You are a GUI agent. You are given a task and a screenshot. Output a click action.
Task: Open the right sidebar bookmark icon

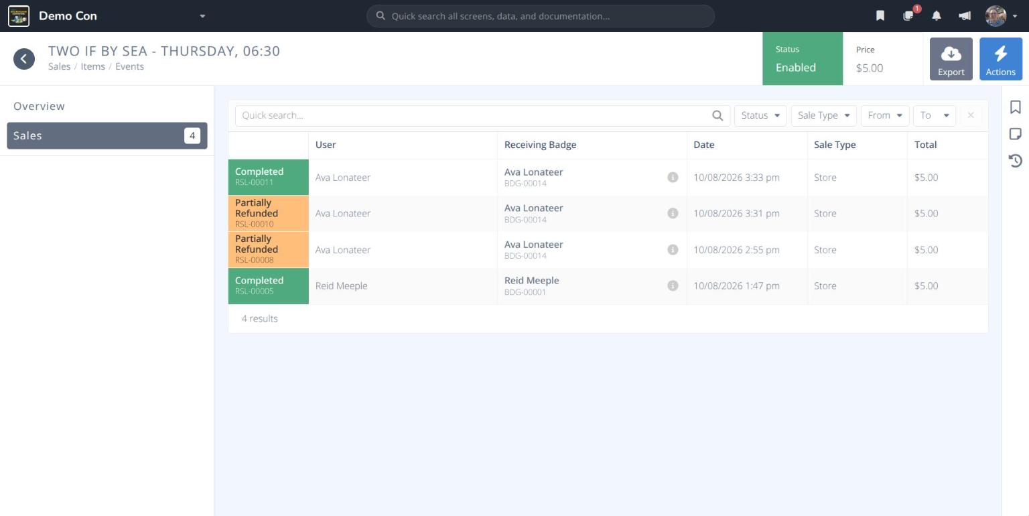pyautogui.click(x=1016, y=107)
